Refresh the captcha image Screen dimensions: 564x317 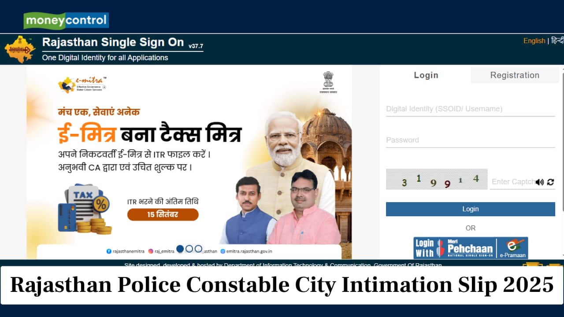550,182
